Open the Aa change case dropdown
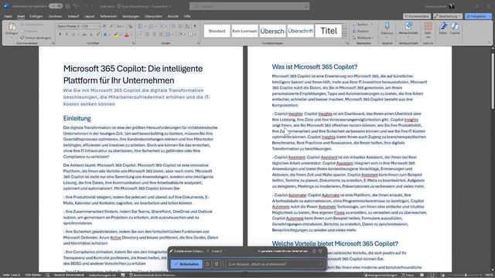Image resolution: width=495 pixels, height=278 pixels. [120, 26]
